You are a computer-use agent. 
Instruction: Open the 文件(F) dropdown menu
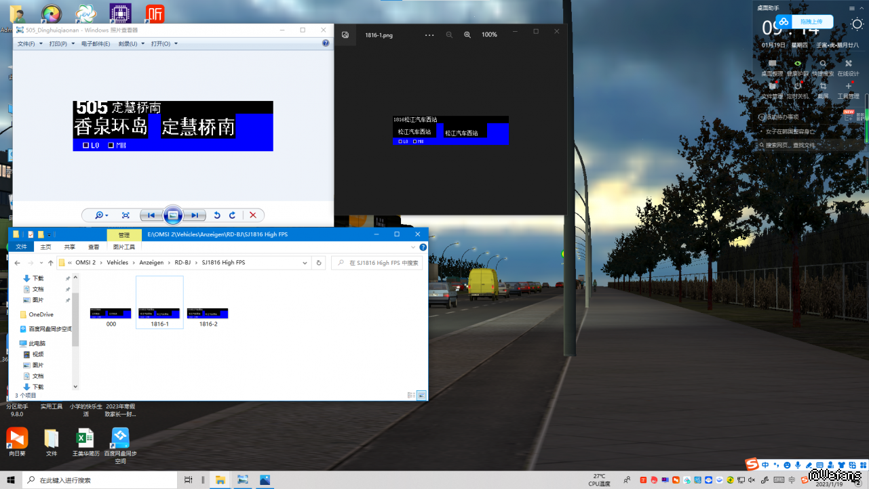pos(29,44)
